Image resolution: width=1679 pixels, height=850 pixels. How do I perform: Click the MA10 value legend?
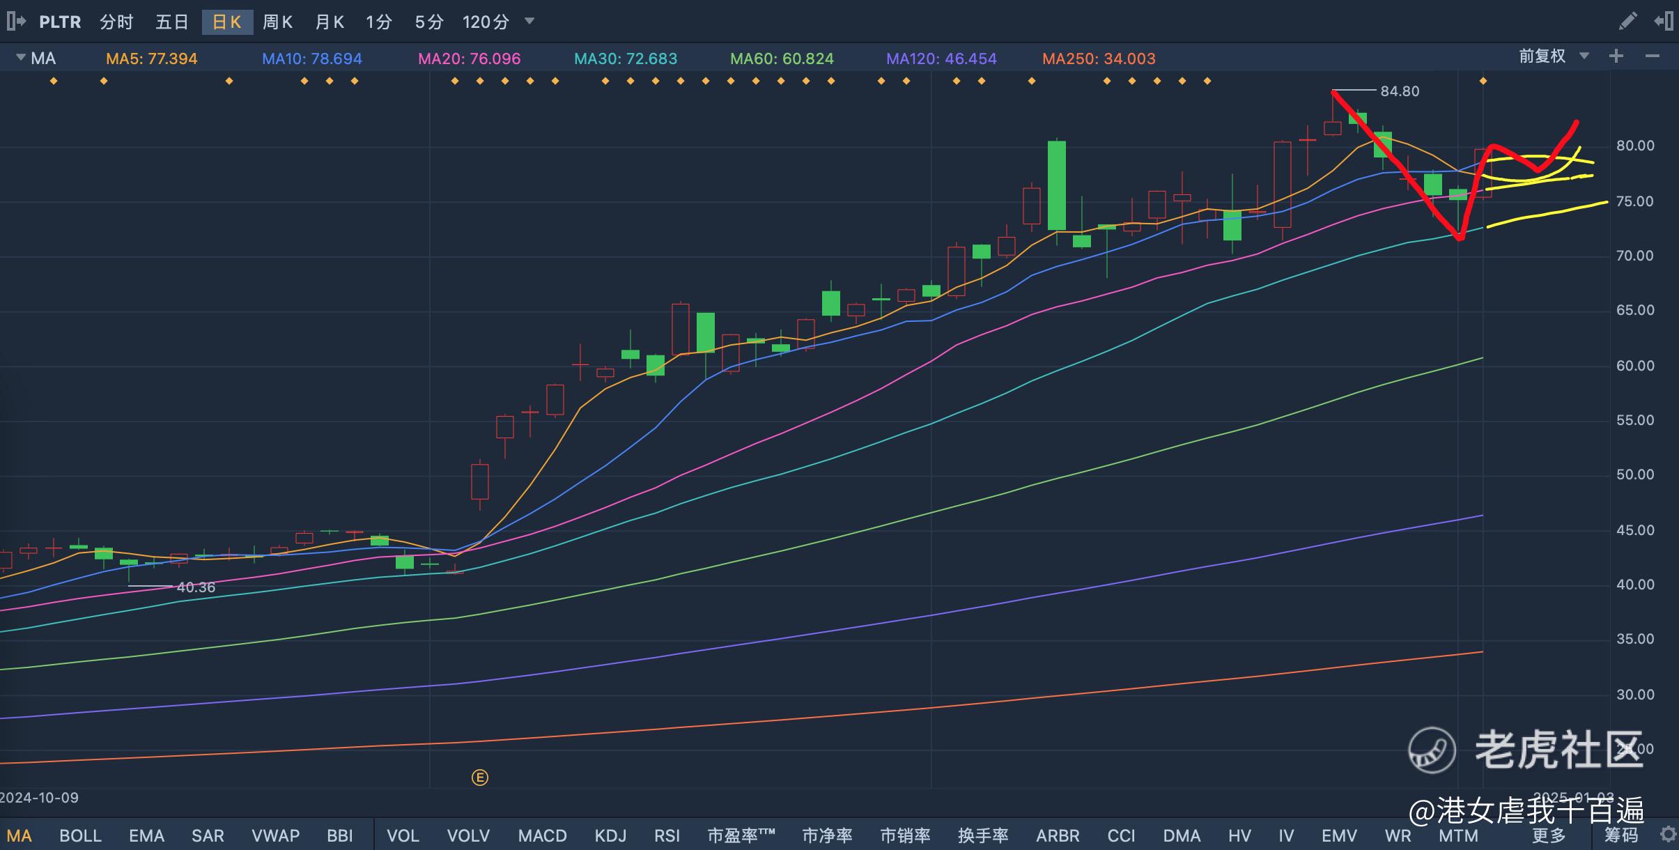(x=311, y=59)
